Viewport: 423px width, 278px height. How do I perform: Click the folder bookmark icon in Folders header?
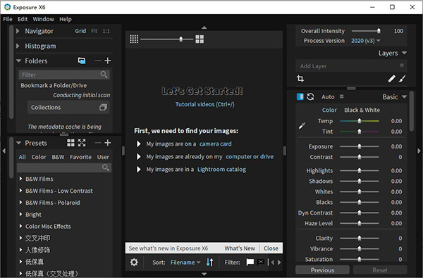(82, 61)
